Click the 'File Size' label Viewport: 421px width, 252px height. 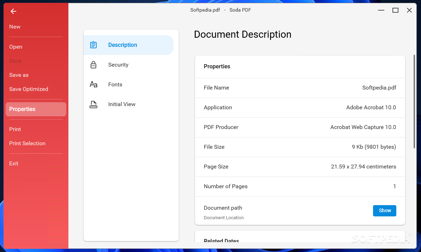214,147
